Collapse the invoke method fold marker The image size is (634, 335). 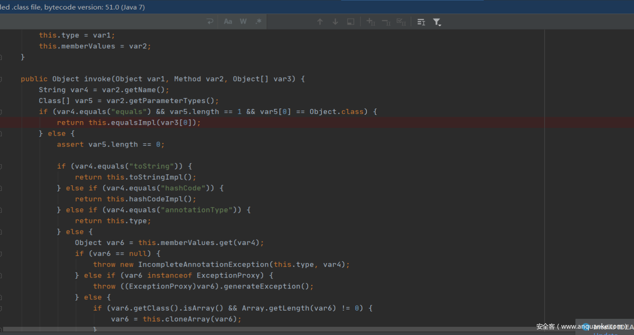1,79
